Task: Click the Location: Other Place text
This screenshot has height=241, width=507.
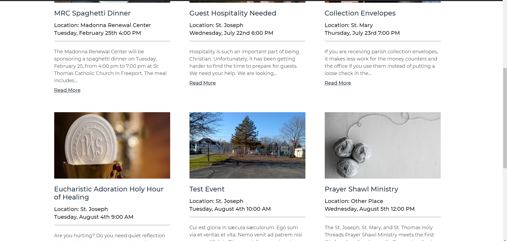Action: click(353, 201)
